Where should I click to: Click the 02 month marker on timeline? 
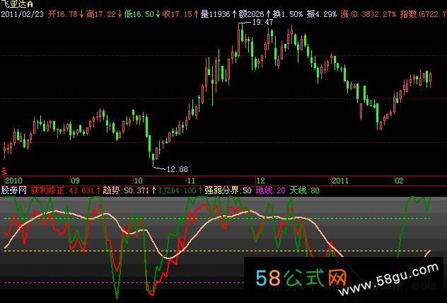[399, 181]
